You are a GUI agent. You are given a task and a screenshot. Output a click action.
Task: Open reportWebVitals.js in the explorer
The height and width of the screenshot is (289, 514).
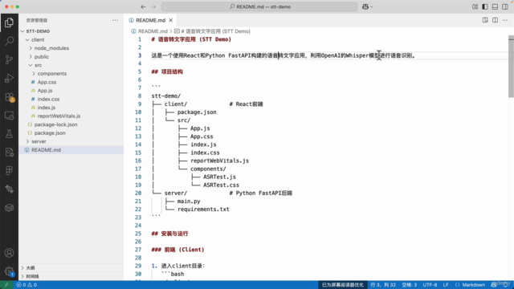(59, 116)
